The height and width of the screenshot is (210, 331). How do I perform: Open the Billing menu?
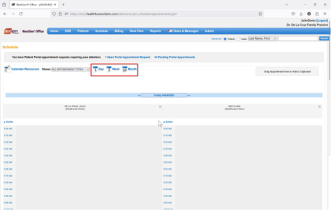coord(119,31)
